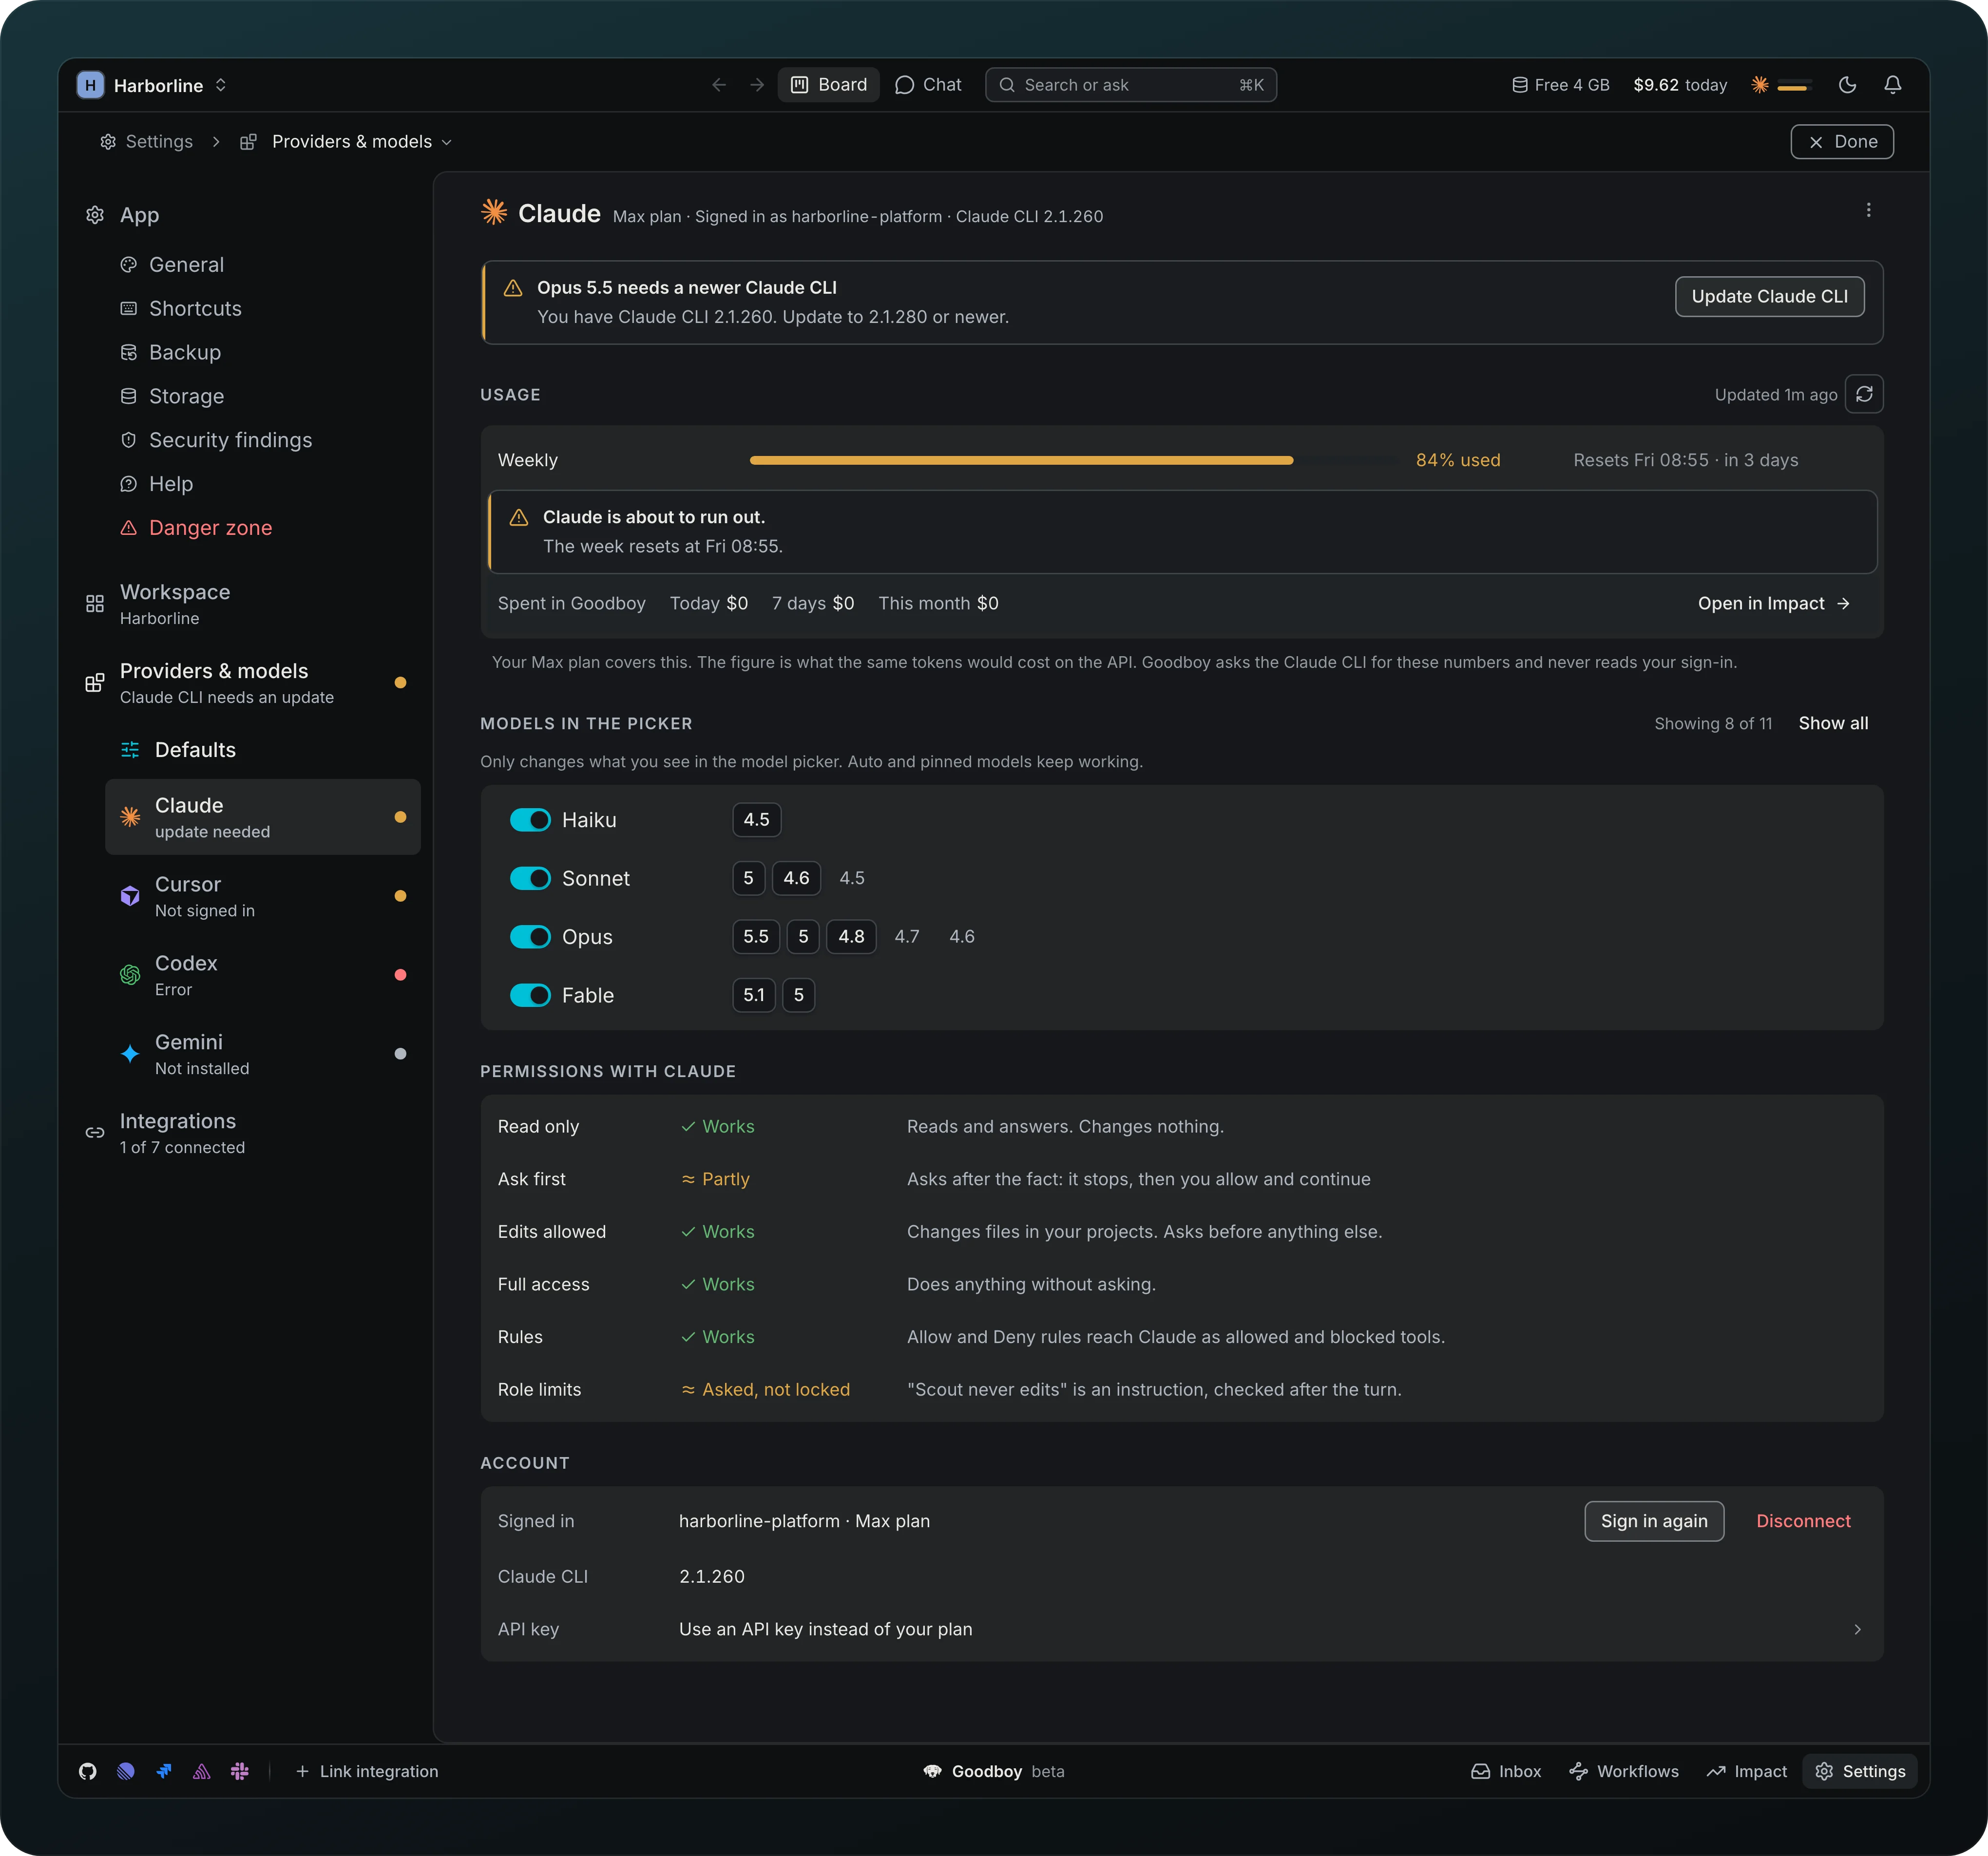Click the Update Claude CLI button
1988x1856 pixels.
click(x=1769, y=297)
